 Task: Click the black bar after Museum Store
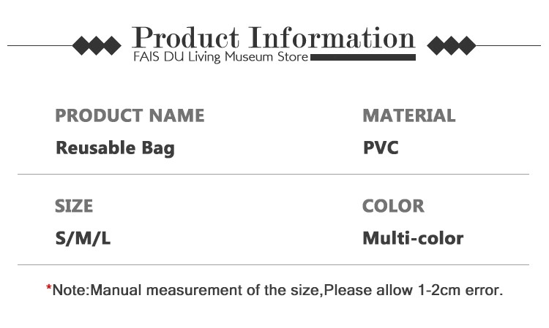(362, 57)
